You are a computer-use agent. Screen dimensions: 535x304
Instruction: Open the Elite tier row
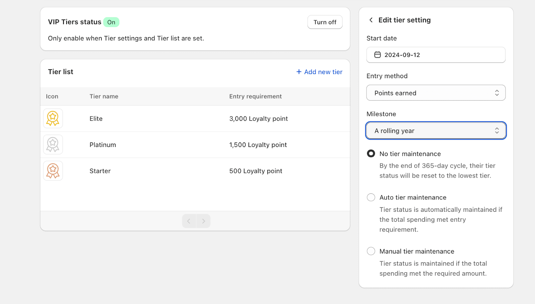click(96, 119)
